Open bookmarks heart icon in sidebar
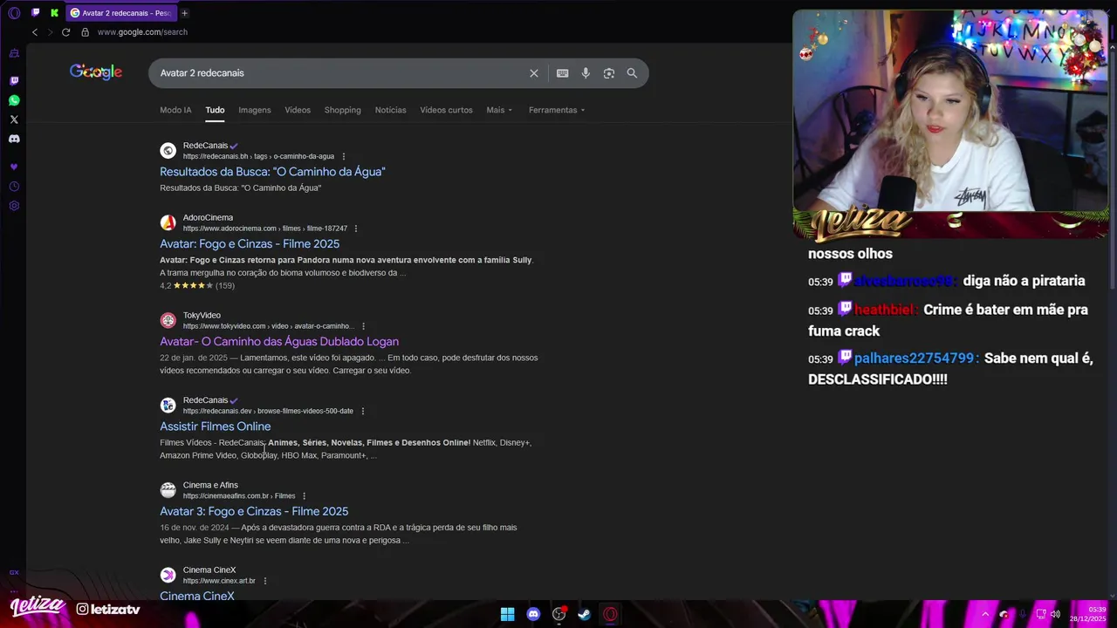1117x628 pixels. tap(14, 167)
